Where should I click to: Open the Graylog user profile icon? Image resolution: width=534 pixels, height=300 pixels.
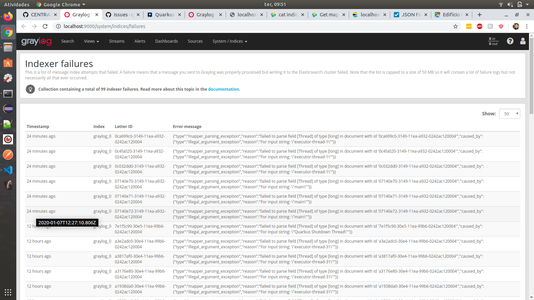click(x=523, y=41)
